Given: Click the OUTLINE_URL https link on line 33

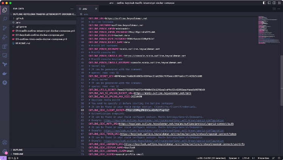Looking at the screenshot, I should [126, 18].
